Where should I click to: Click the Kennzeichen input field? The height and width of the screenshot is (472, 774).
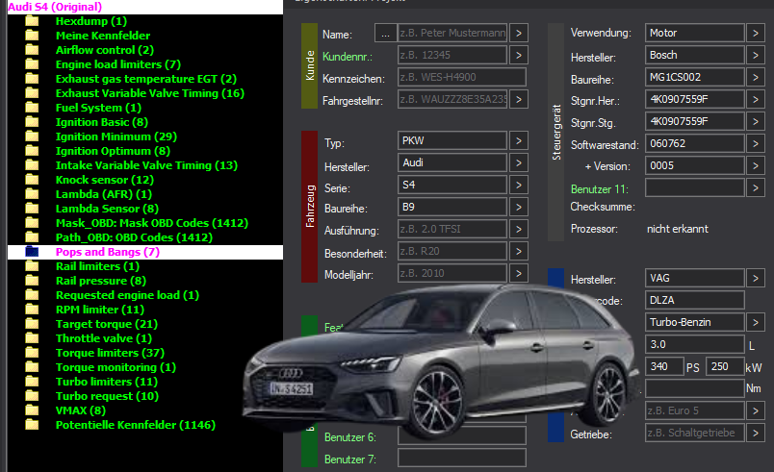coord(462,77)
